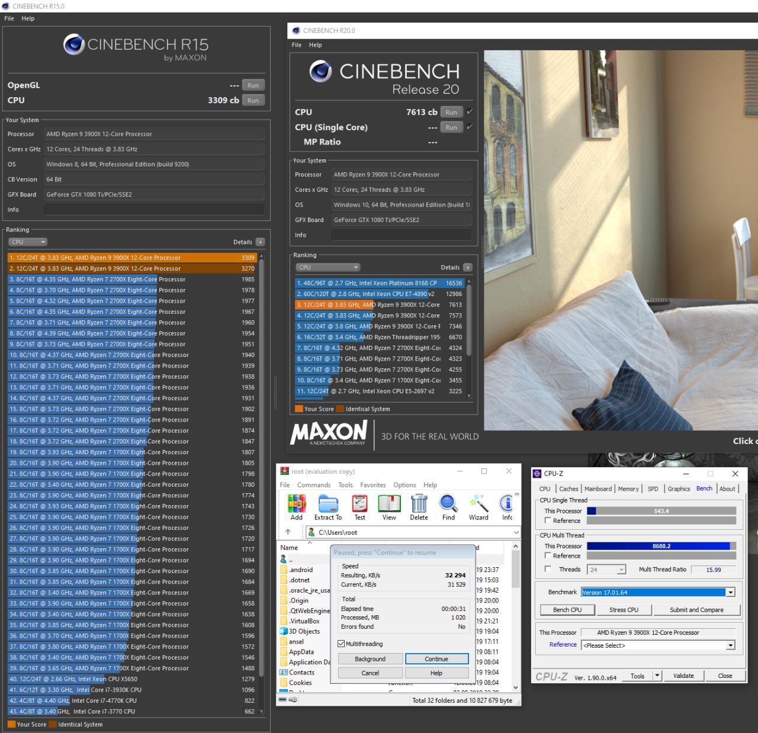Click the Cinebench R15.0 title bar icon
Screen dimensions: 758x733
[5, 6]
